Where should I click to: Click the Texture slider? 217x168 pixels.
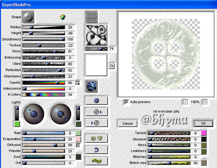[44, 45]
